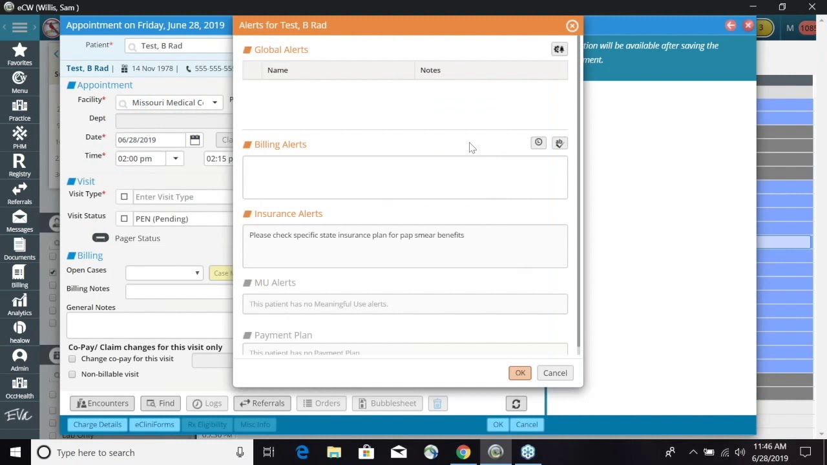Open Favorites in the eCW sidebar
The width and height of the screenshot is (827, 465).
click(x=19, y=54)
